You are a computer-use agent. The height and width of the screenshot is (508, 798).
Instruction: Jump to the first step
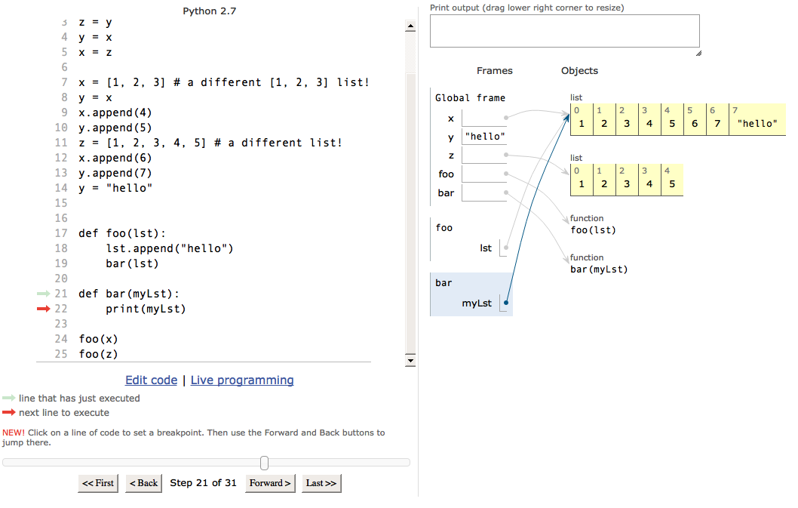(x=98, y=483)
